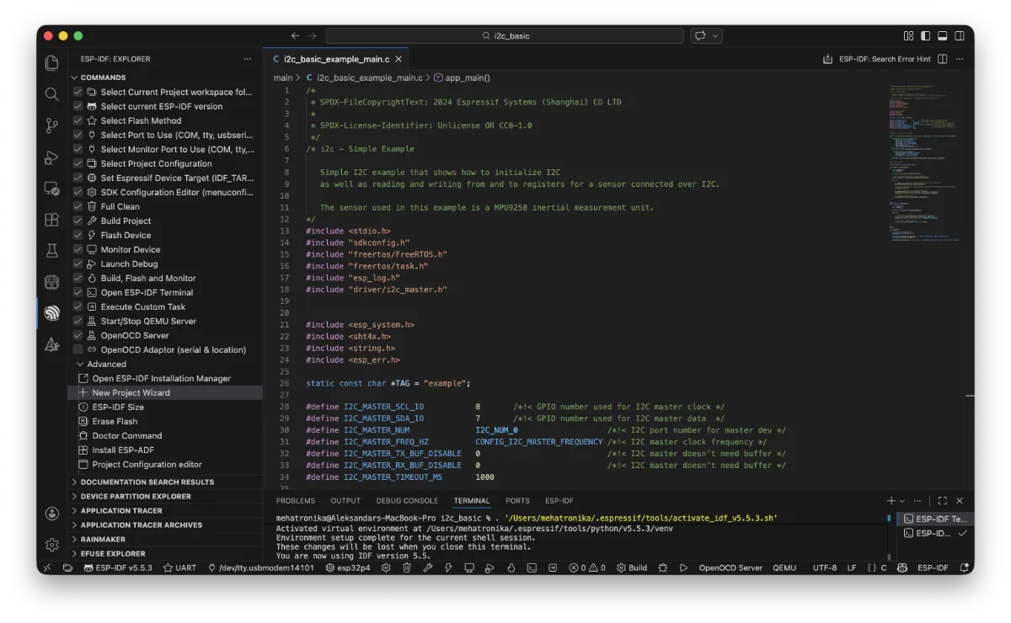Uncheck the Full Clean command checkbox
The image size is (1011, 623).
pos(78,206)
